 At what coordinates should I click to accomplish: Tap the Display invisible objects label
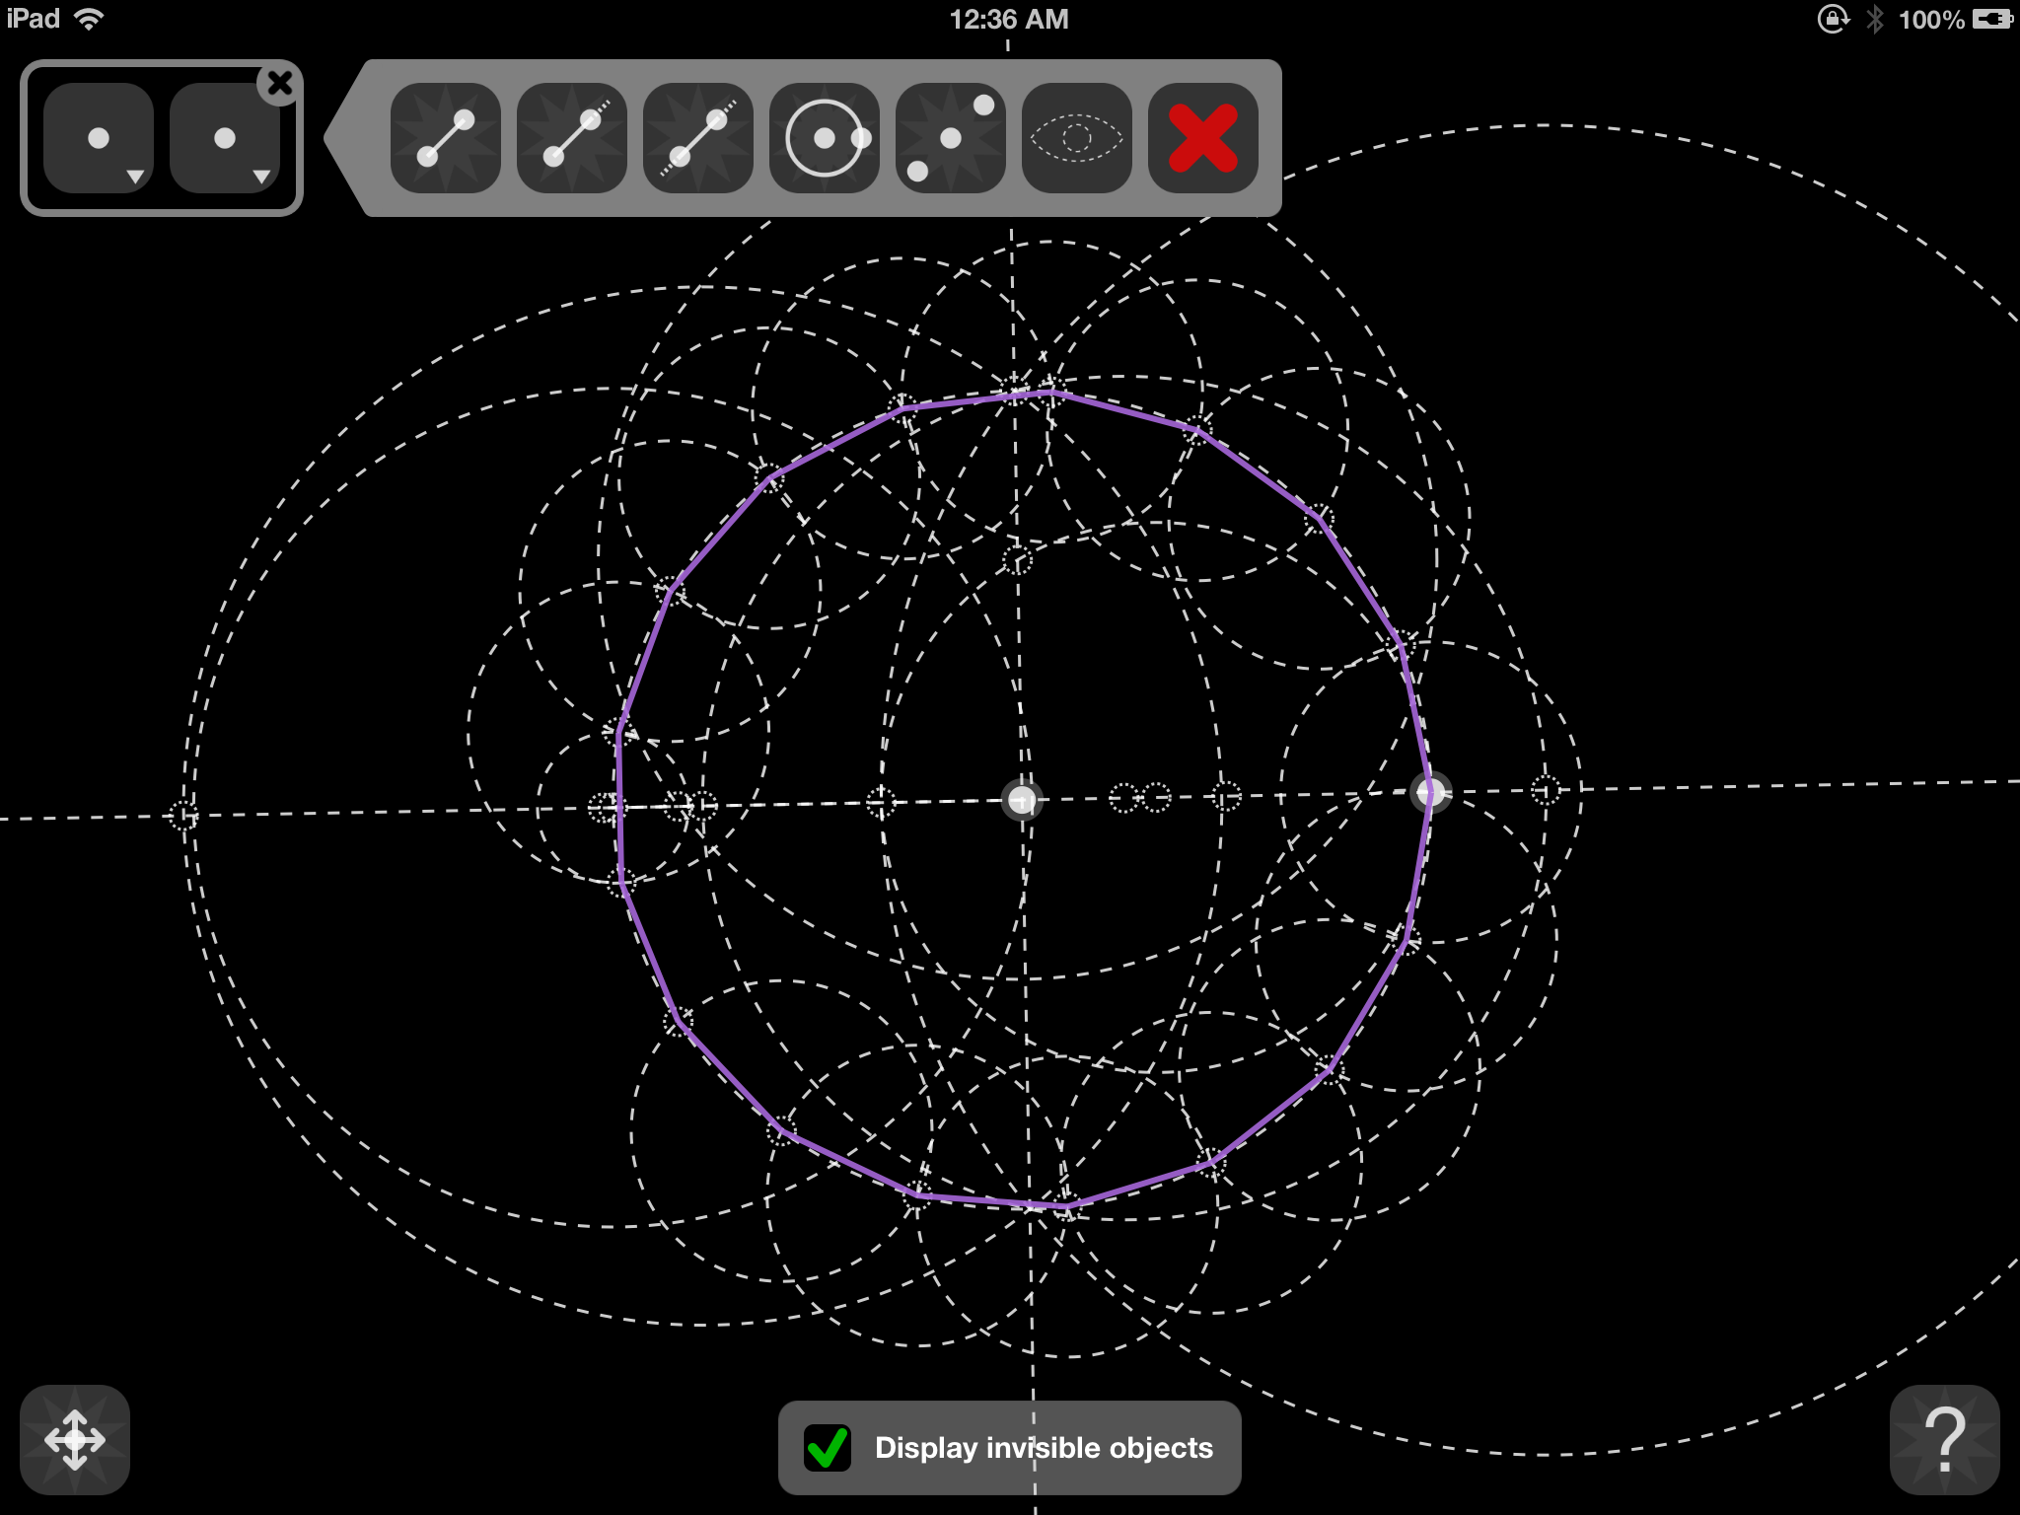[1044, 1448]
